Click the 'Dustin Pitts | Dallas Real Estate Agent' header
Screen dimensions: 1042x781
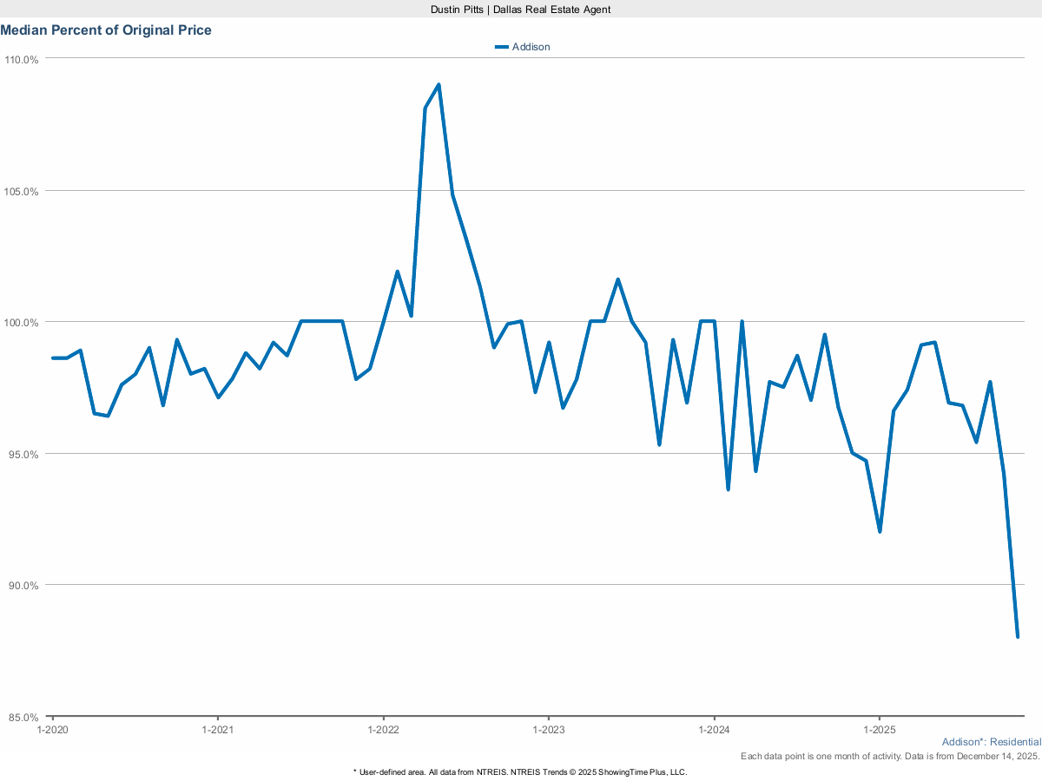click(x=519, y=10)
